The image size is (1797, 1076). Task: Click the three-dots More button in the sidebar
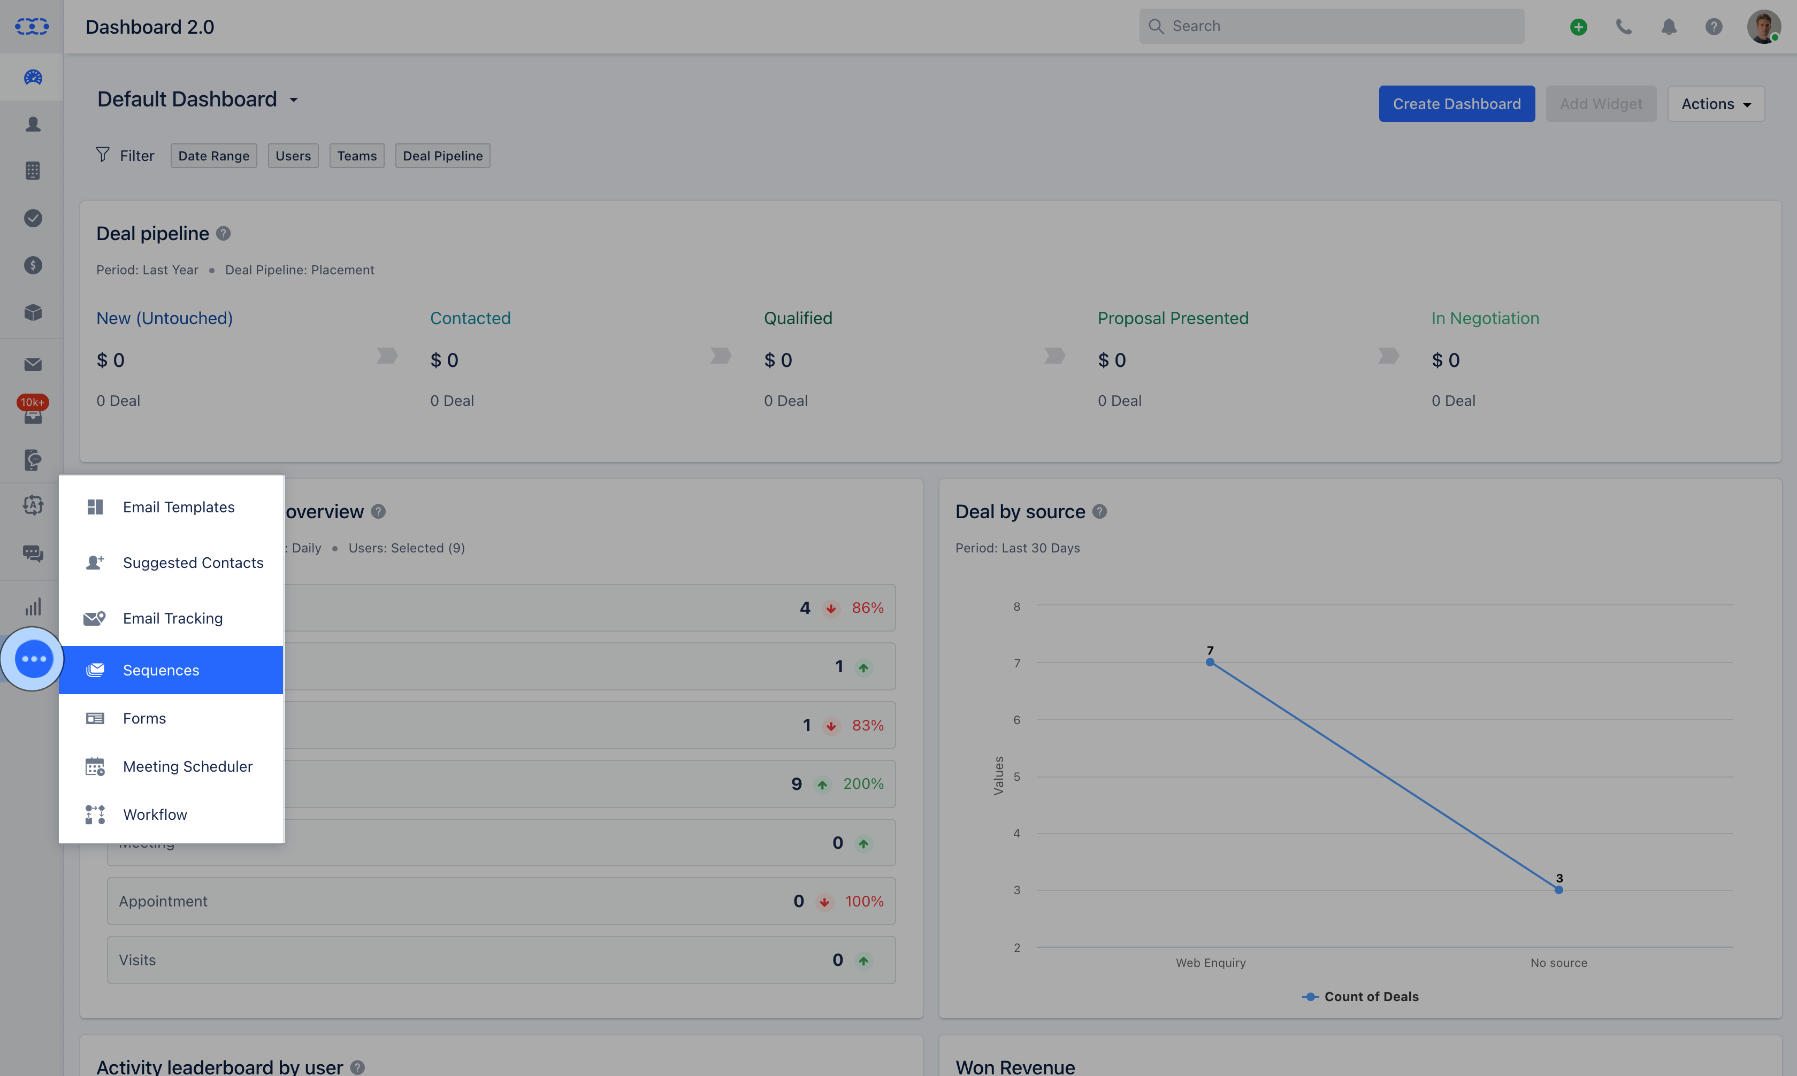point(33,658)
